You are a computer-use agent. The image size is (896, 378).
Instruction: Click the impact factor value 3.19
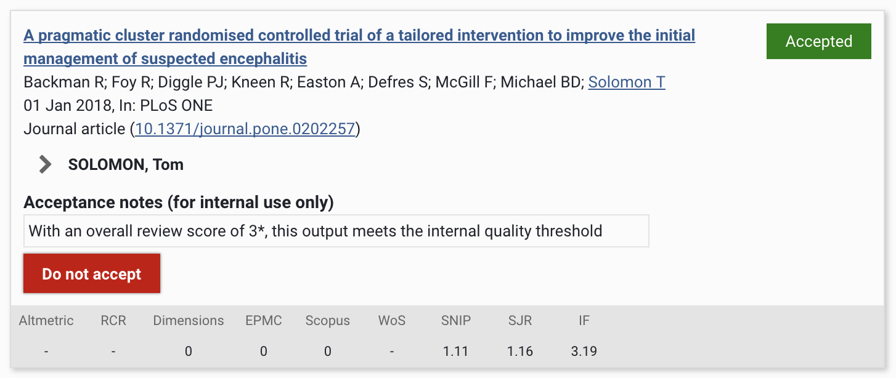pos(584,352)
